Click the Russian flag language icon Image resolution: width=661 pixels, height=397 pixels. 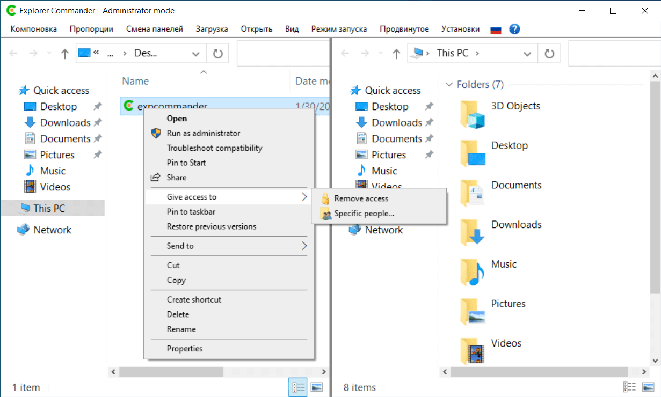(x=496, y=30)
